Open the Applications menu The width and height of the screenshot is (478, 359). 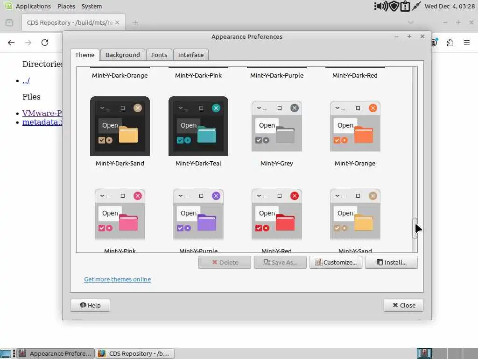(33, 6)
